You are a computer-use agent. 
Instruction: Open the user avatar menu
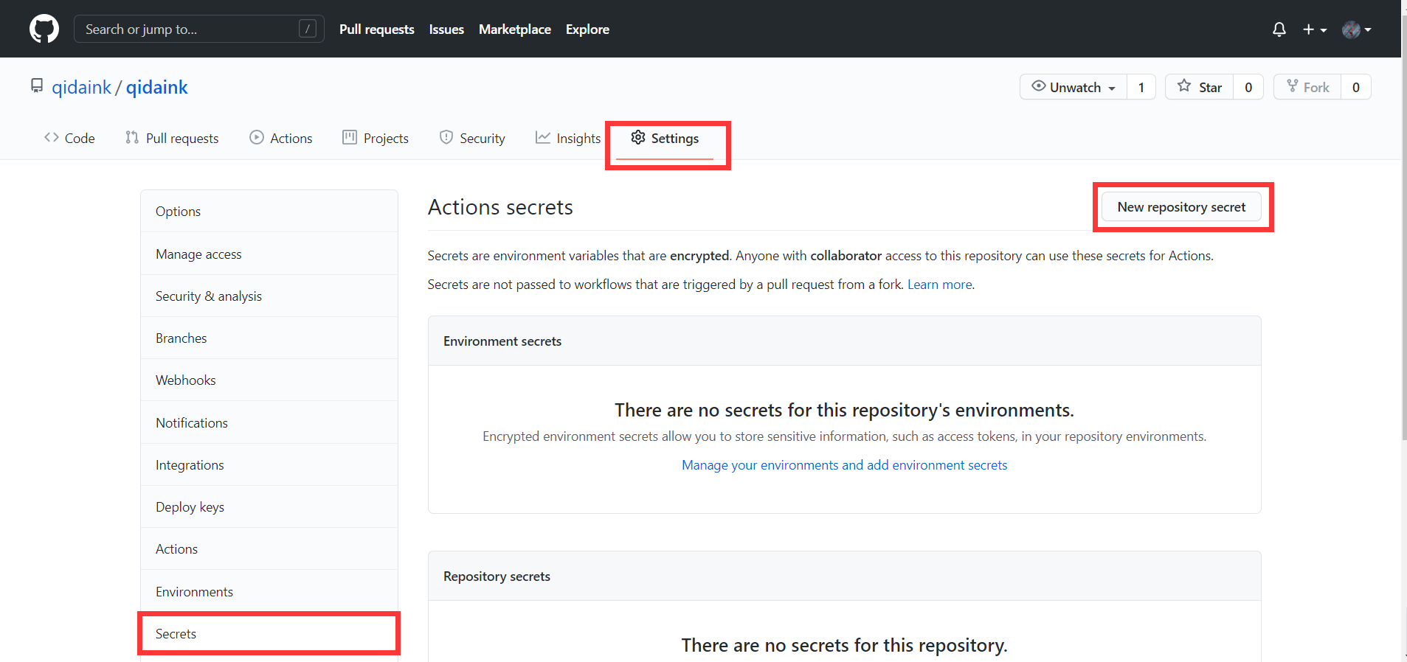coord(1356,29)
